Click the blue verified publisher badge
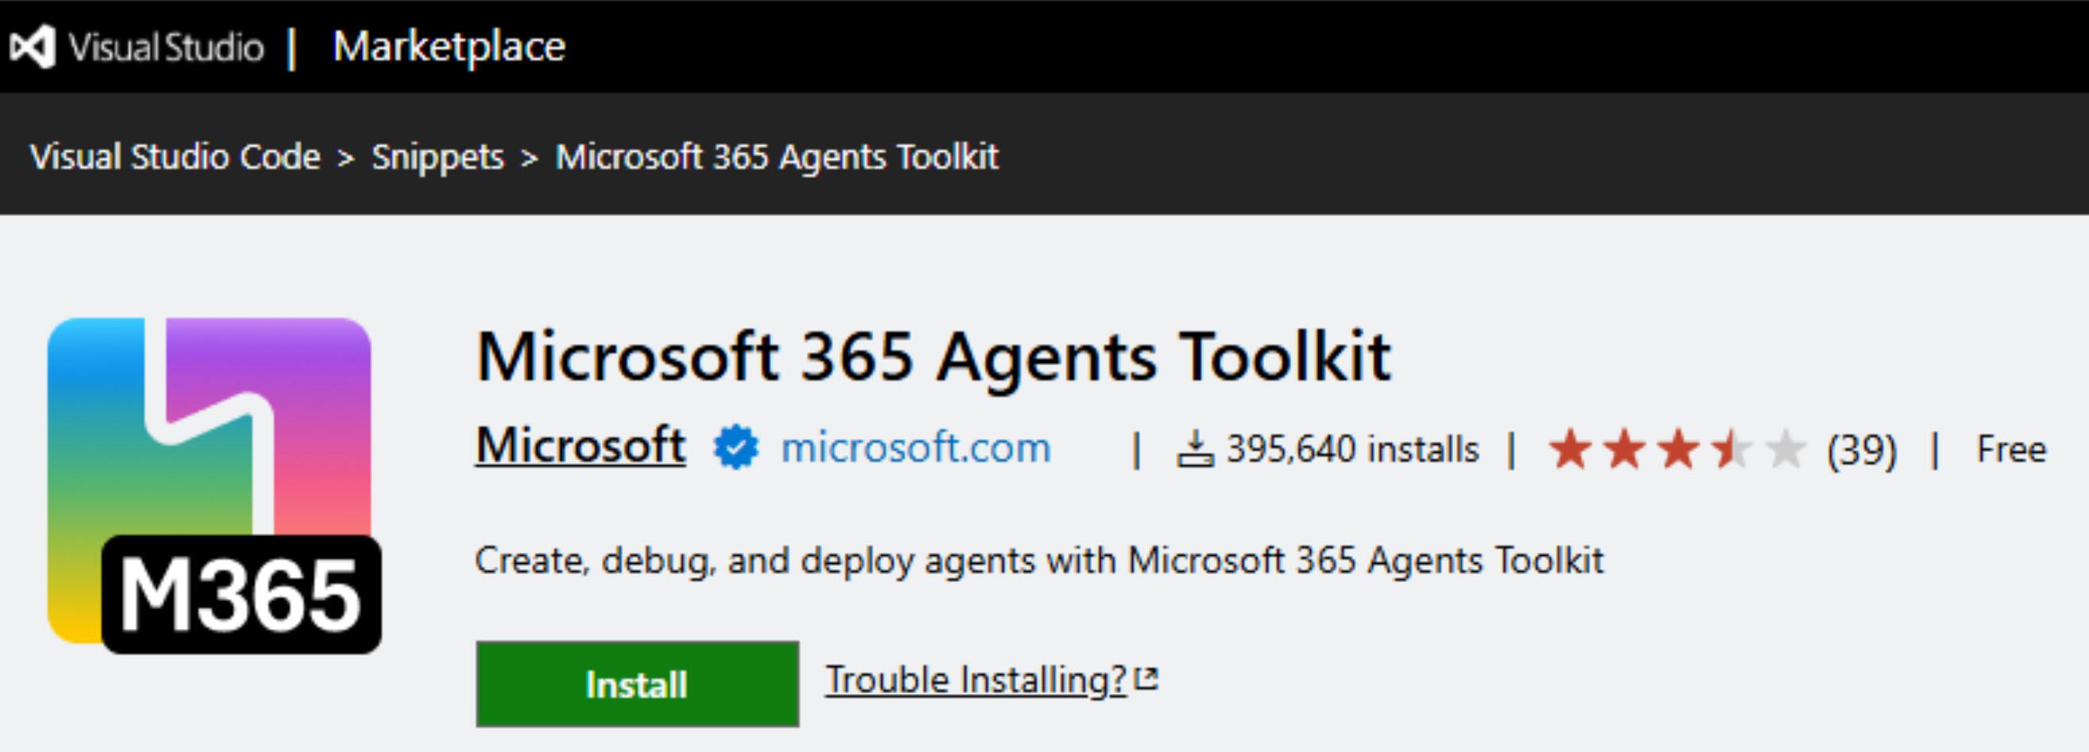Screen dimensions: 2089x752 [735, 448]
